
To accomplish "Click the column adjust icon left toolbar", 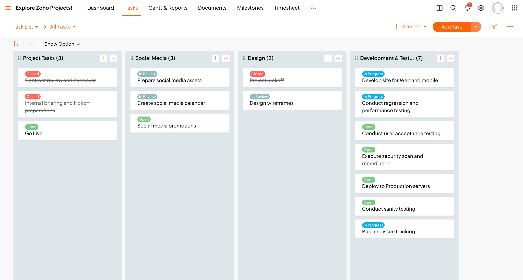I will pyautogui.click(x=16, y=44).
